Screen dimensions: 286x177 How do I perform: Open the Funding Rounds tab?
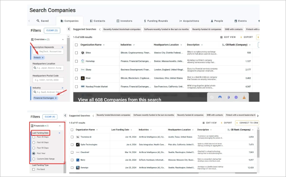pos(156,21)
